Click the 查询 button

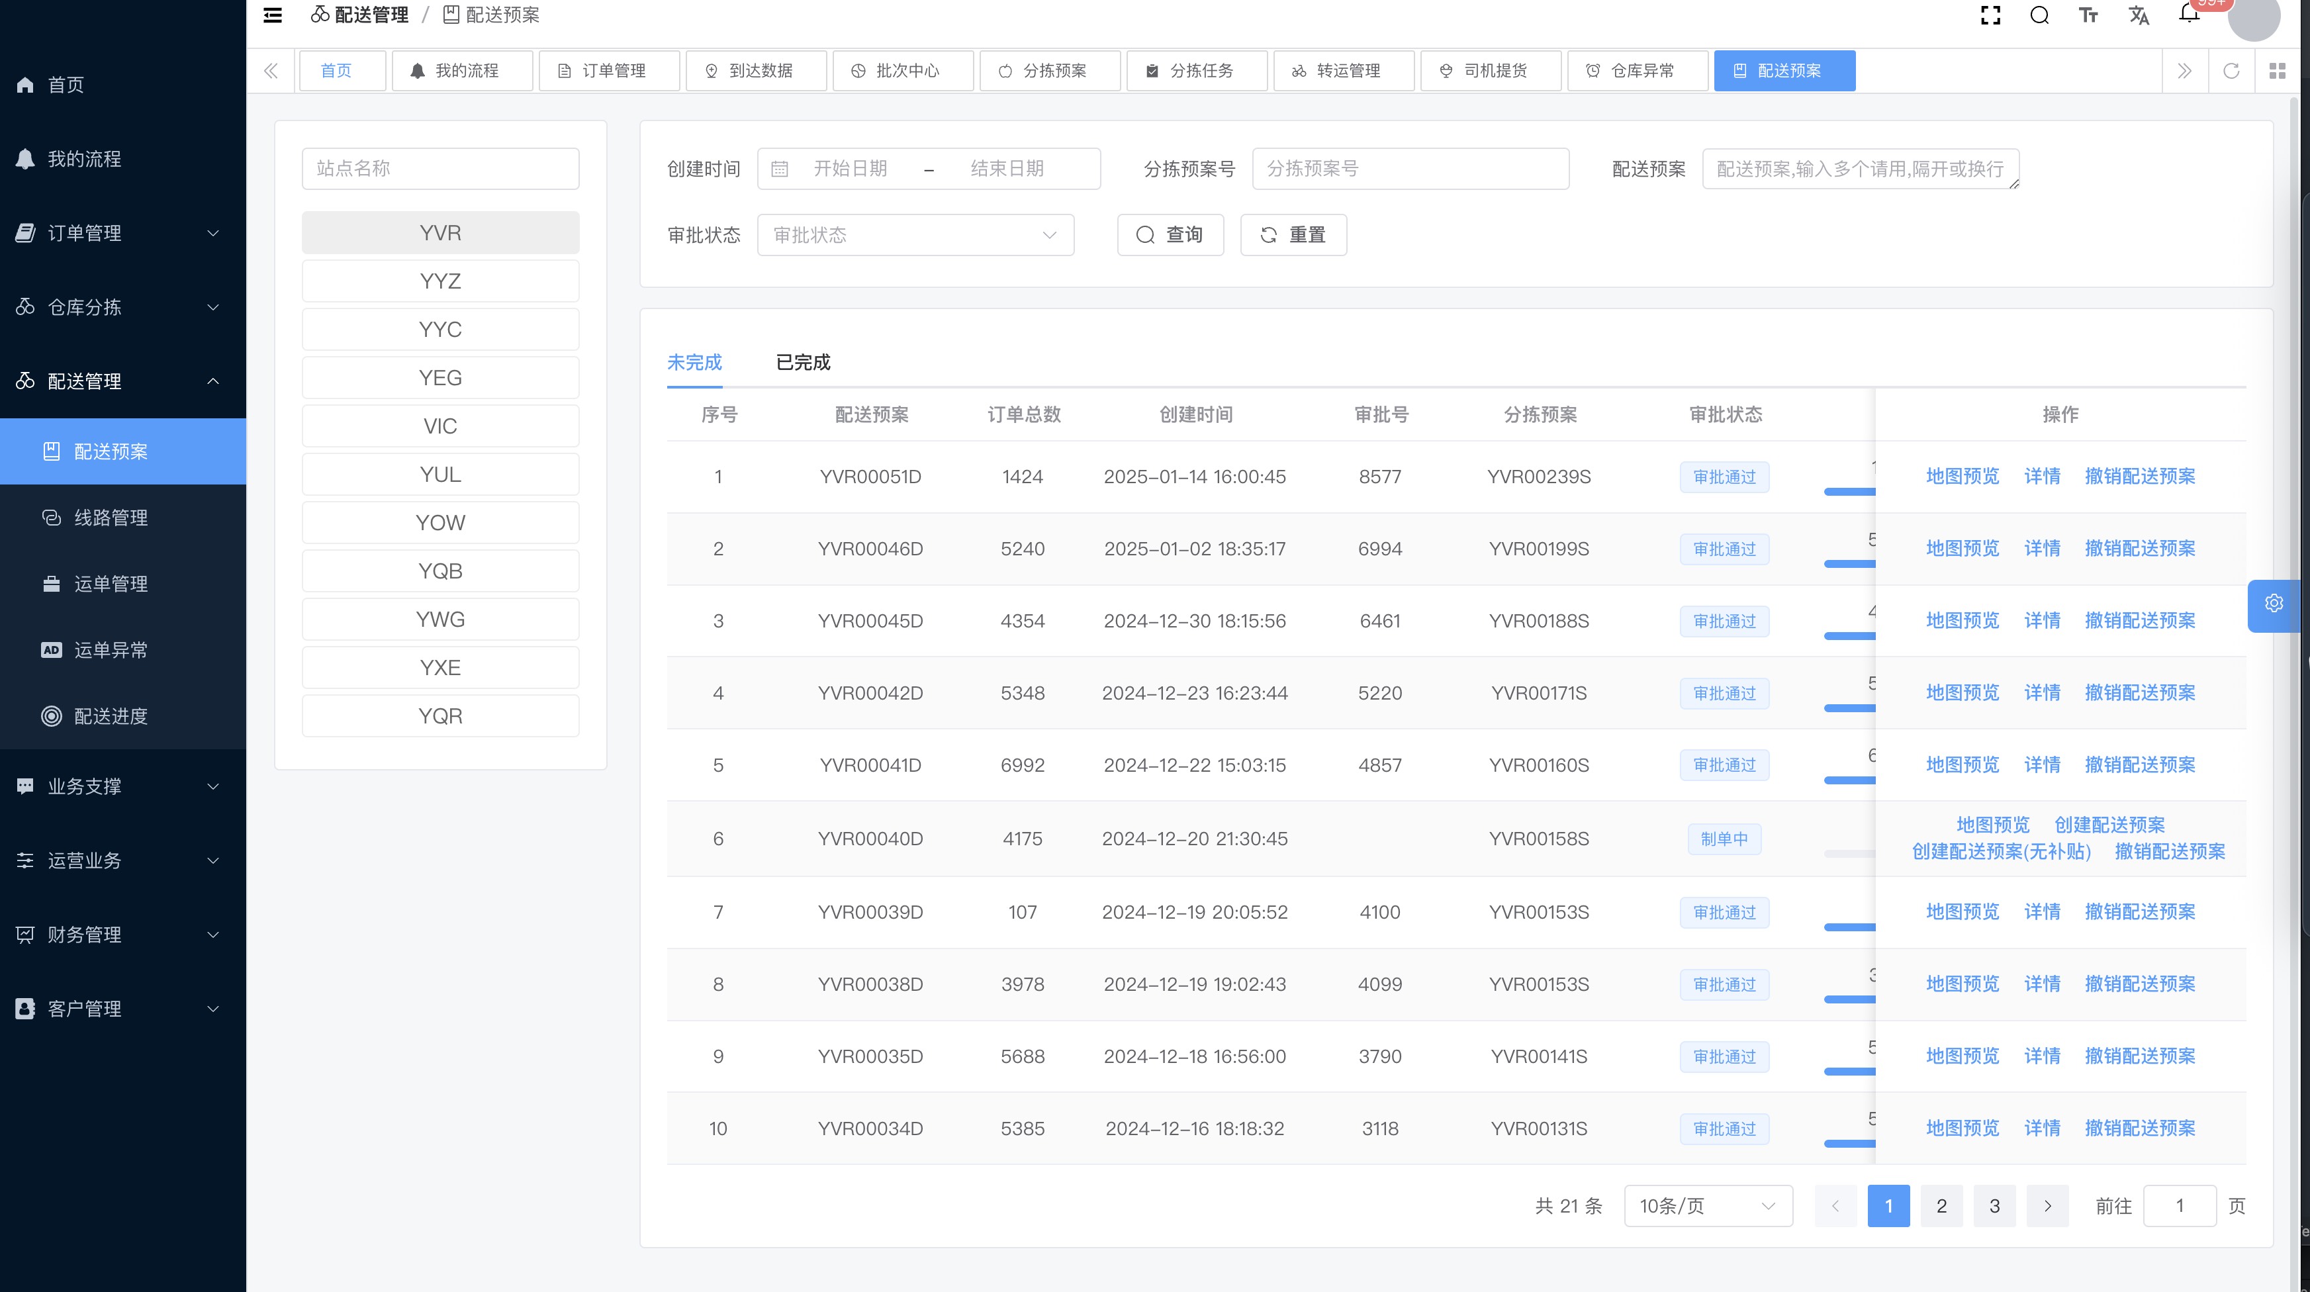coord(1170,235)
